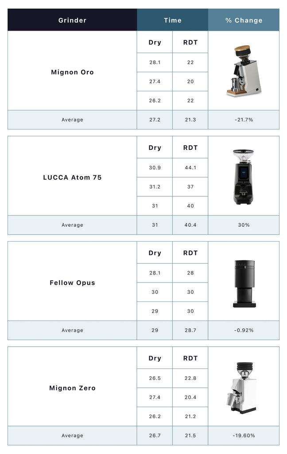The image size is (287, 454).
Task: Click the % Change column header
Action: click(x=244, y=20)
